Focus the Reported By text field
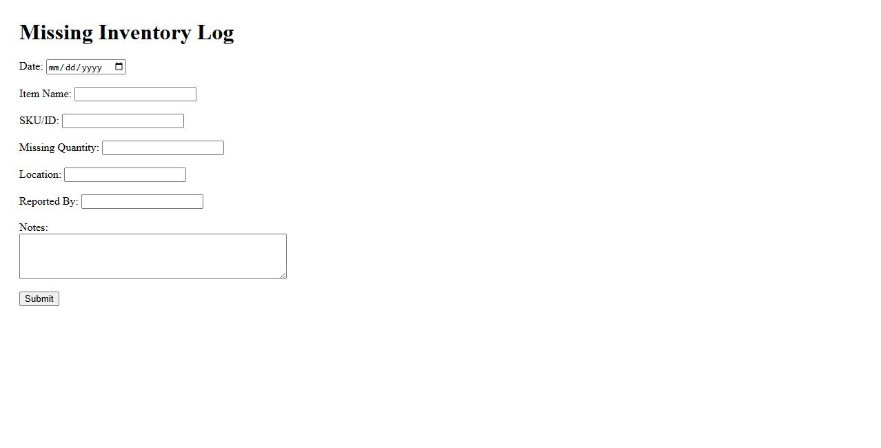Image resolution: width=881 pixels, height=448 pixels. coord(142,202)
